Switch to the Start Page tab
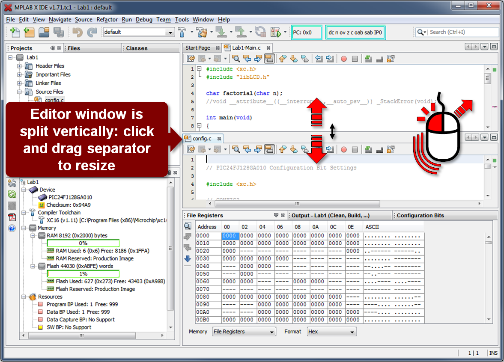This screenshot has width=504, height=362. 198,48
